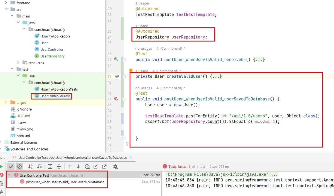Viewport: 334px width, 196px height.
Task: Click Import Tests from file icon
Action: tap(96, 167)
